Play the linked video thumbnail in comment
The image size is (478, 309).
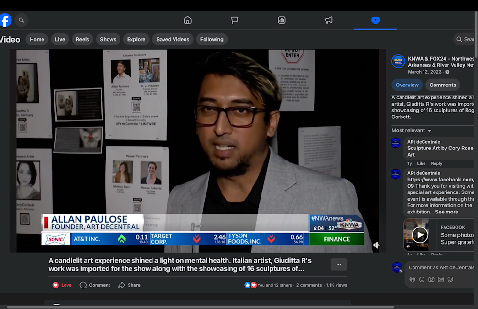coord(420,234)
